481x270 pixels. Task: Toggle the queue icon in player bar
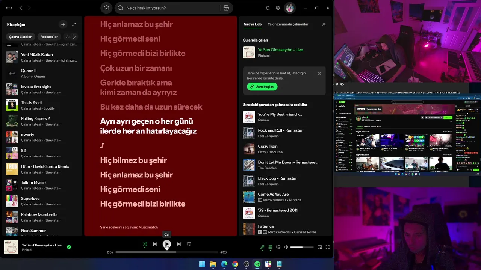coord(270,247)
